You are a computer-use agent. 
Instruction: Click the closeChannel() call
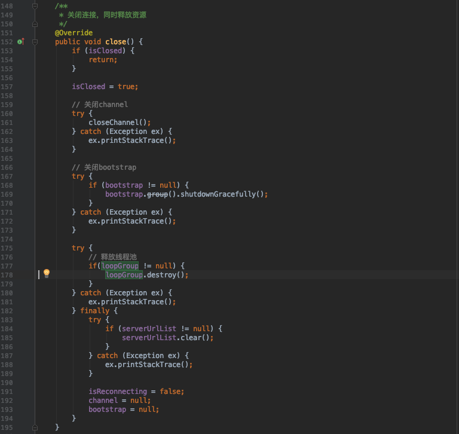(118, 123)
